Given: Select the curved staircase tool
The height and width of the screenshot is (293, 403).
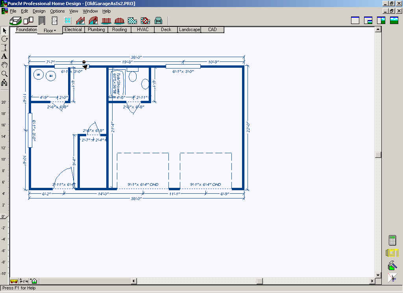Looking at the screenshot, I should [93, 20].
